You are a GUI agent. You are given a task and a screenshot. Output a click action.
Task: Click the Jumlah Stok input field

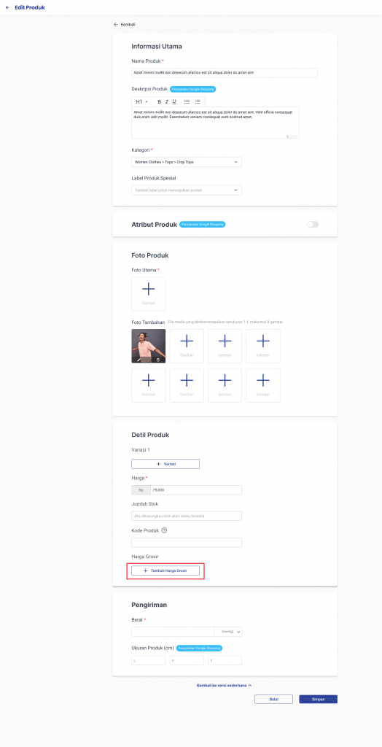(186, 516)
